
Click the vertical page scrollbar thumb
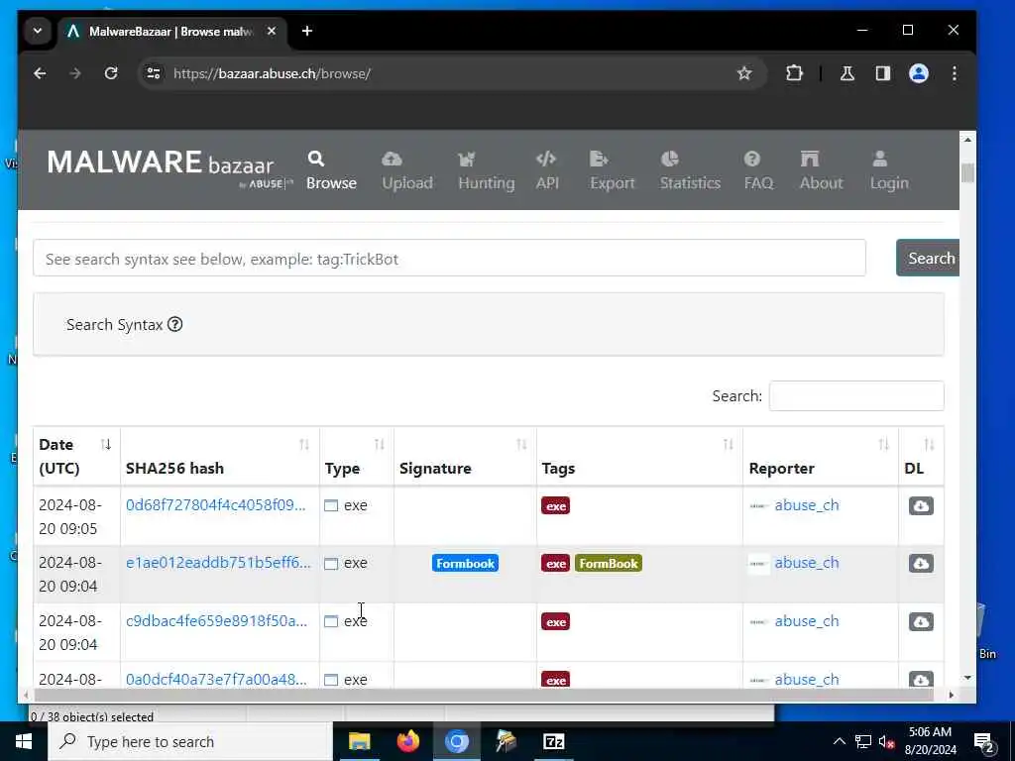pyautogui.click(x=967, y=172)
